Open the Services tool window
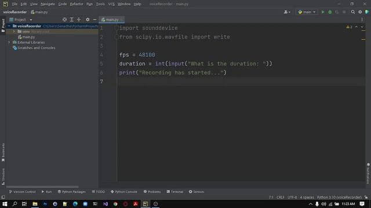 click(x=197, y=192)
